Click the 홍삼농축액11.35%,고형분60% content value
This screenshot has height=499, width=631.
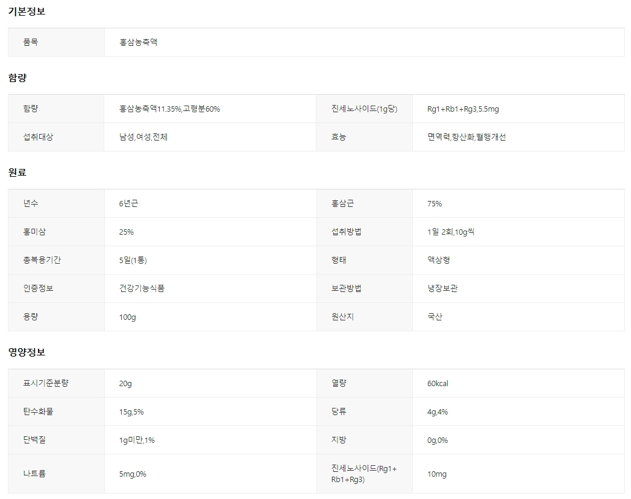[x=169, y=109]
